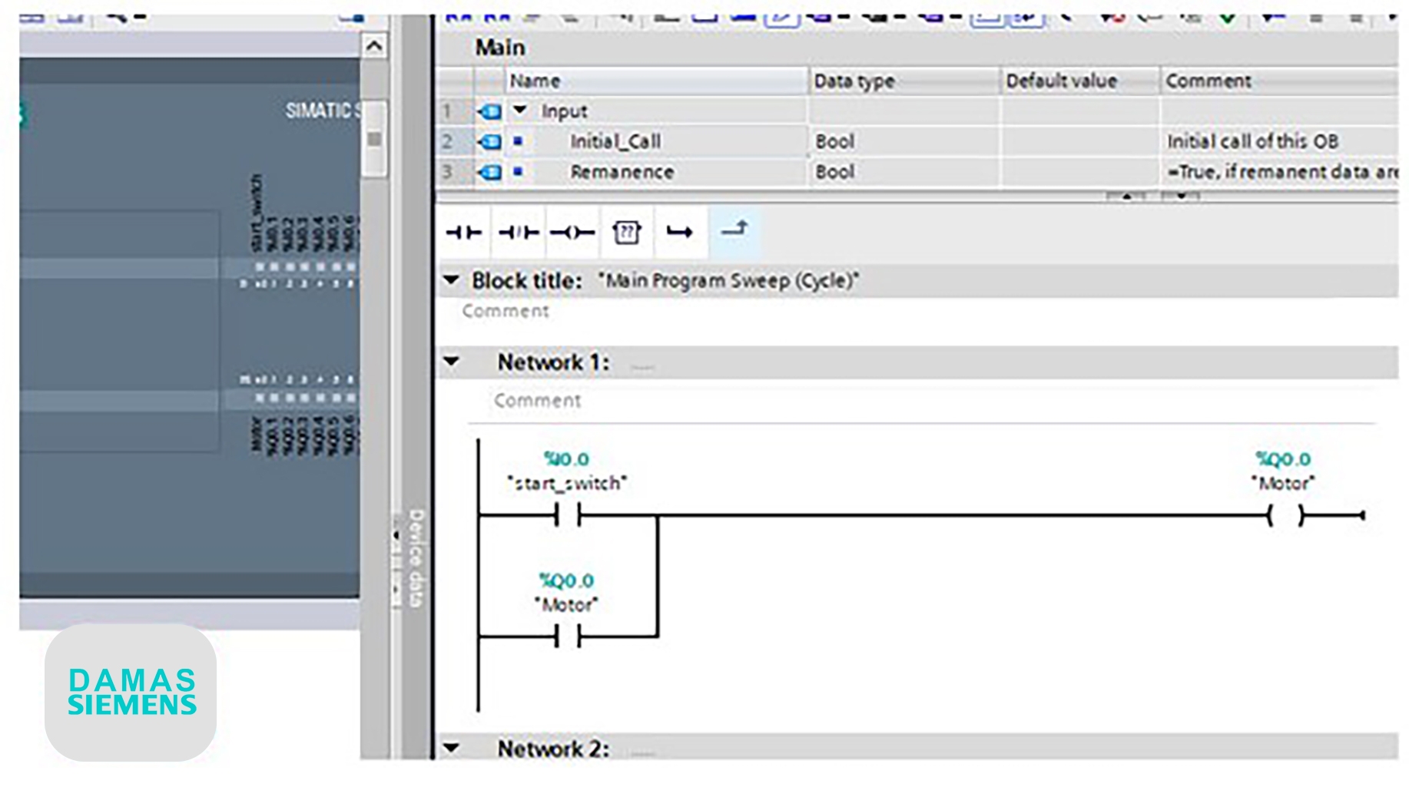Click the close branch icon

click(734, 230)
